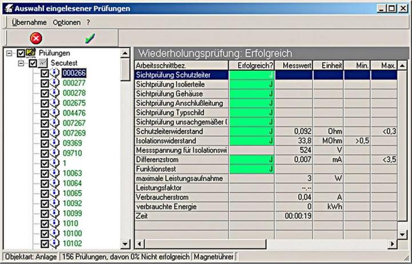Open the Übernahme menu

(29, 22)
